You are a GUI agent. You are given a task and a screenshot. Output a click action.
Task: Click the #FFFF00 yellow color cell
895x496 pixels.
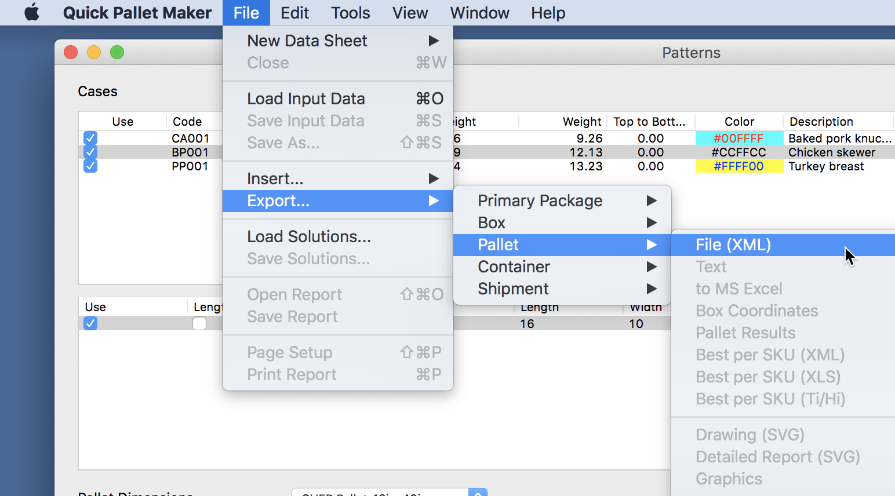point(738,166)
